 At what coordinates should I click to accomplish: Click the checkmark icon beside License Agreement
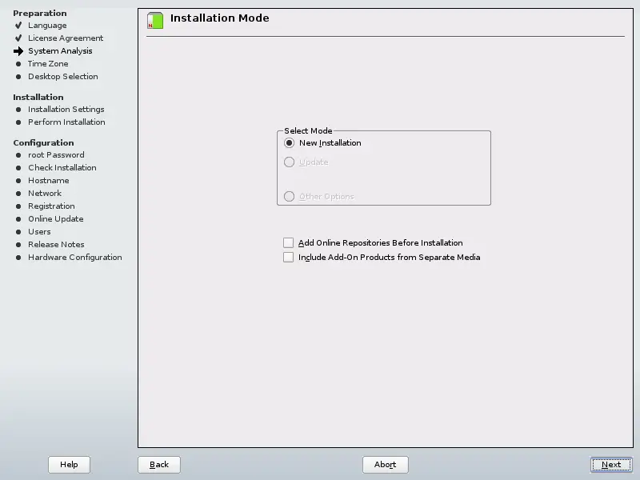click(18, 38)
